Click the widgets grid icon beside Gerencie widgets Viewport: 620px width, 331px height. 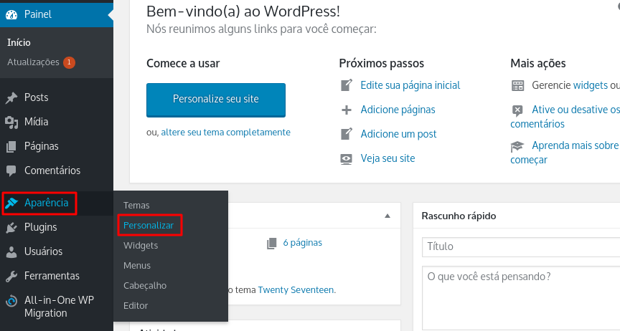click(517, 85)
